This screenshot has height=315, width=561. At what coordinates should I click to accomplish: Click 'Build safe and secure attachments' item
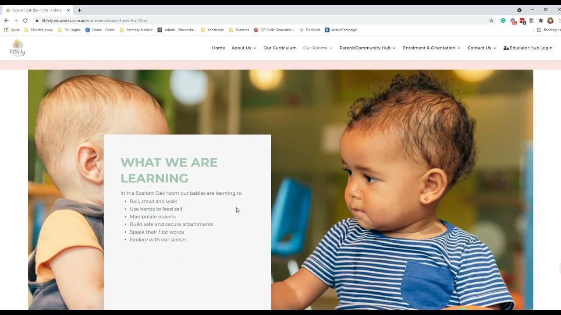coord(171,224)
